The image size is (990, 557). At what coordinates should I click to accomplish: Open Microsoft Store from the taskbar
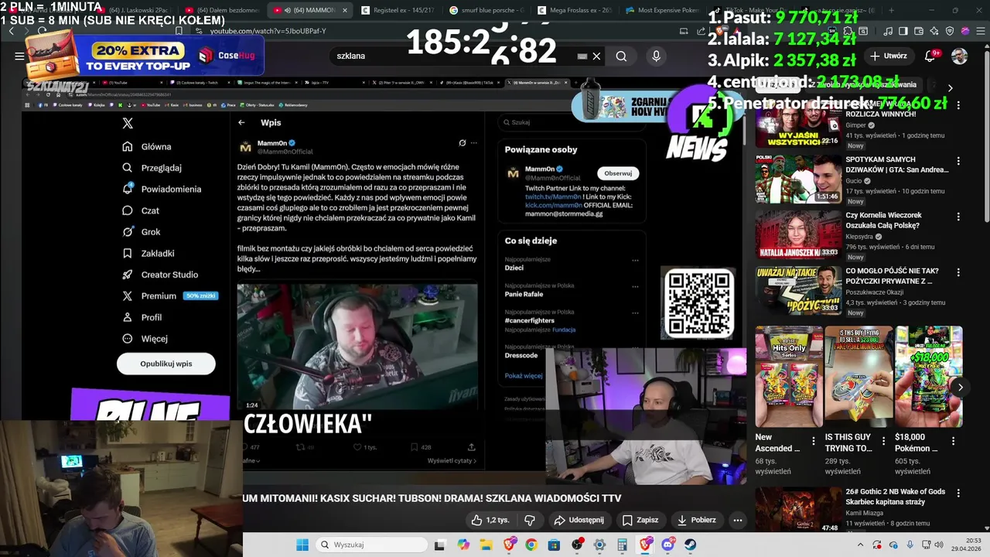(554, 545)
